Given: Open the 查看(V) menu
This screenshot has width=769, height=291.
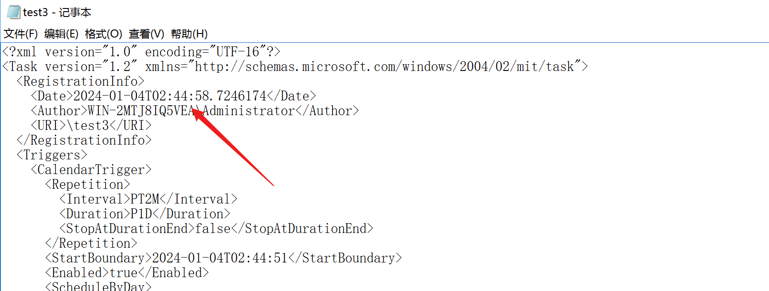Looking at the screenshot, I should 146,34.
